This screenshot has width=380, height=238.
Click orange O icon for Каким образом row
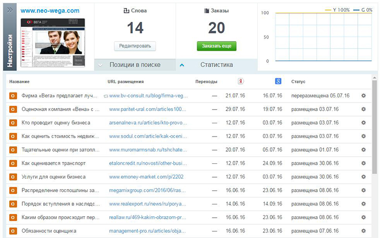13,218
